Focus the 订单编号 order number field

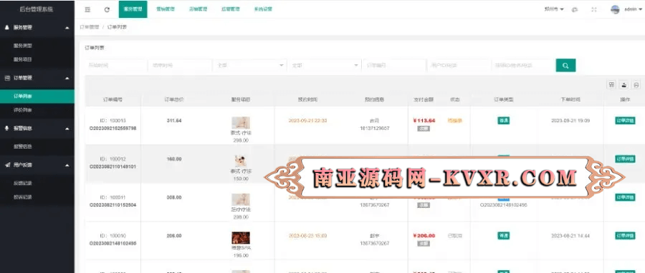click(x=394, y=65)
